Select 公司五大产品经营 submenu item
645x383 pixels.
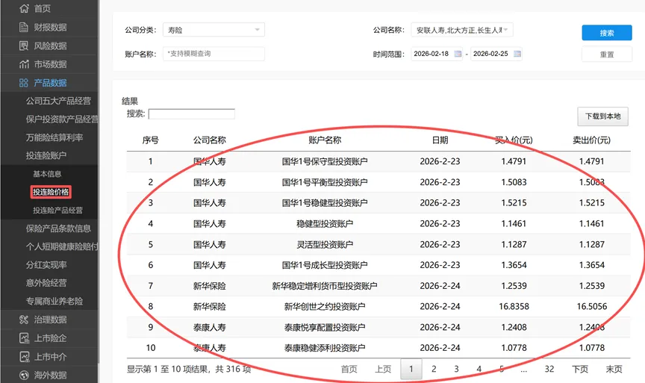58,101
